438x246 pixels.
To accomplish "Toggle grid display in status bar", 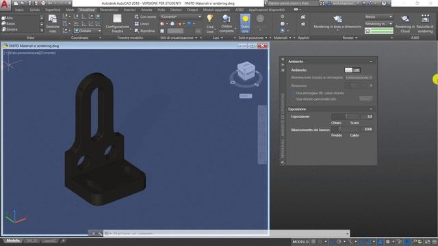I will pyautogui.click(x=313, y=241).
